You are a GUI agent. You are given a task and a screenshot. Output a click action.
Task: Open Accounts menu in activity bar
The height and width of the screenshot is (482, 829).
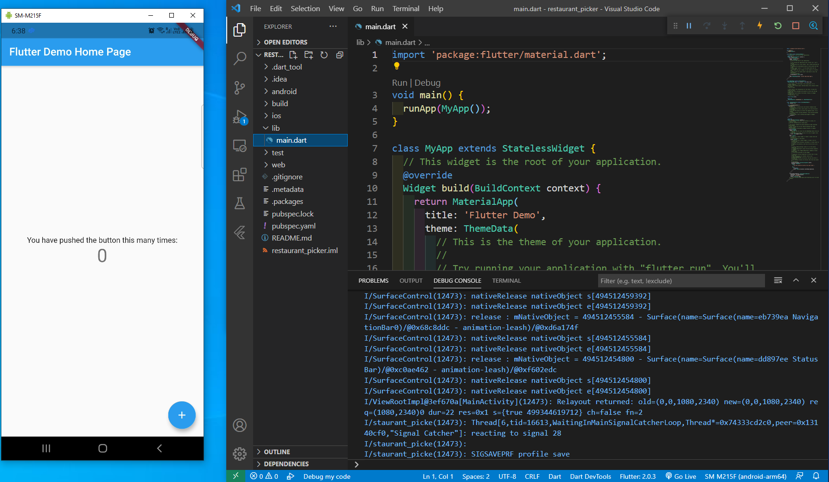pos(239,425)
